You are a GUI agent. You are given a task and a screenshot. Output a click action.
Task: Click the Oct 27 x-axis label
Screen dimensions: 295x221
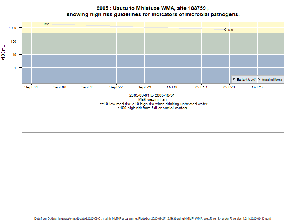coord(257,87)
